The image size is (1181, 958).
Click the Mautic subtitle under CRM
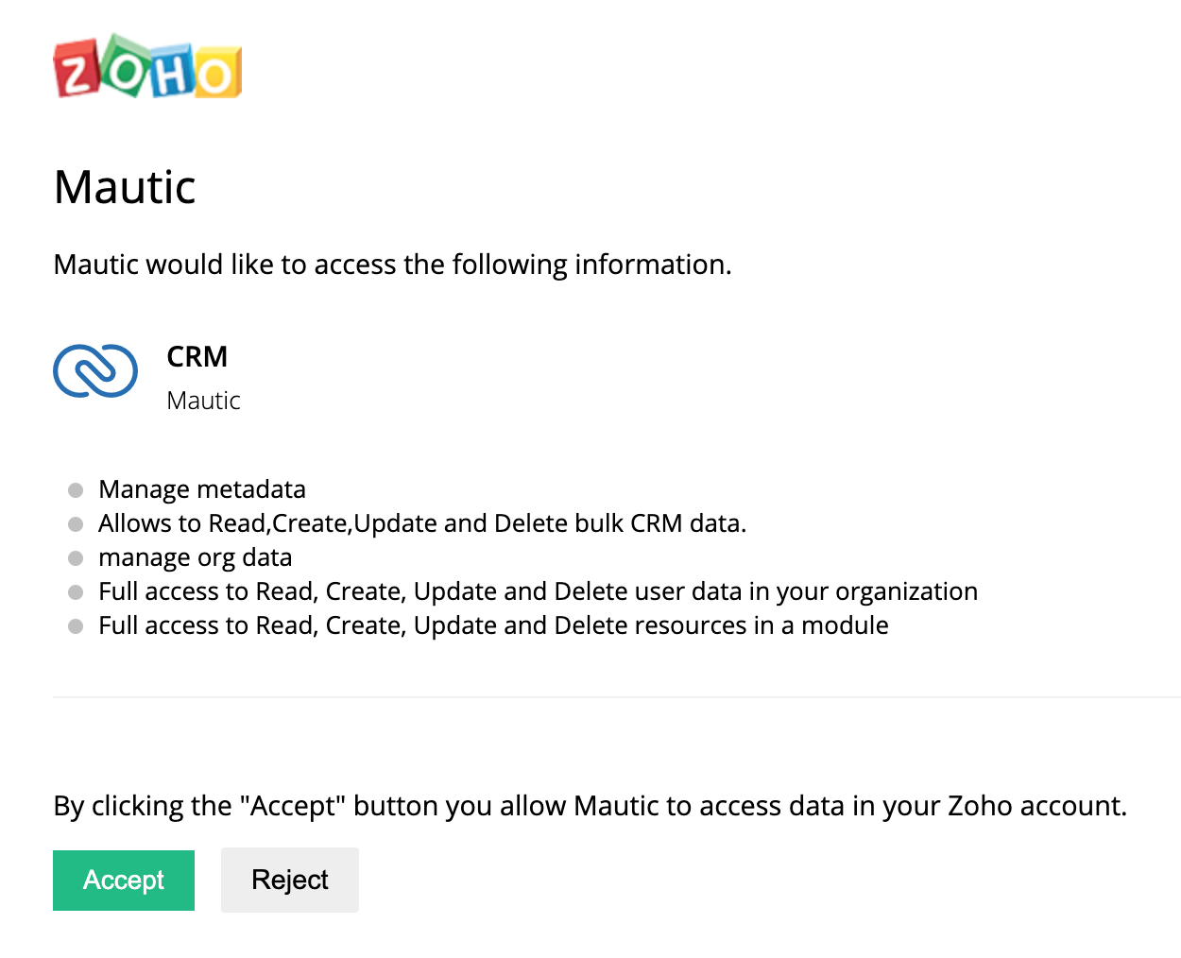[203, 401]
